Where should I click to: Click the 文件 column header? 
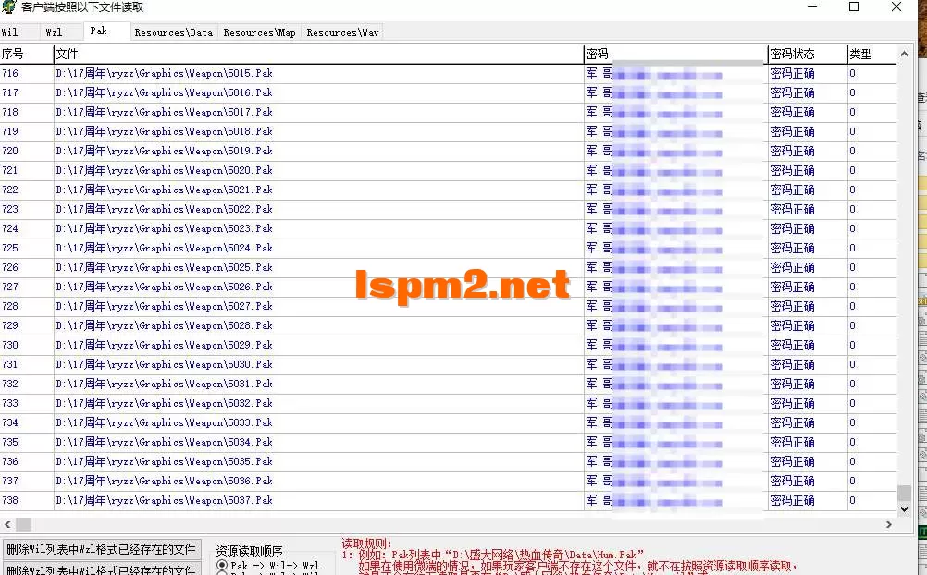[318, 55]
